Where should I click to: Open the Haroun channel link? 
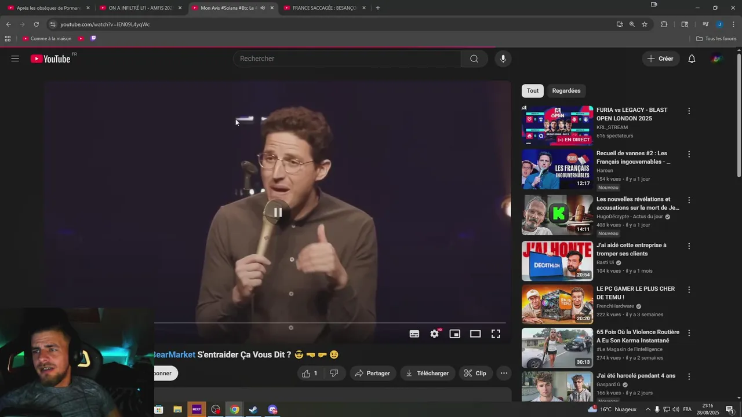[605, 171]
